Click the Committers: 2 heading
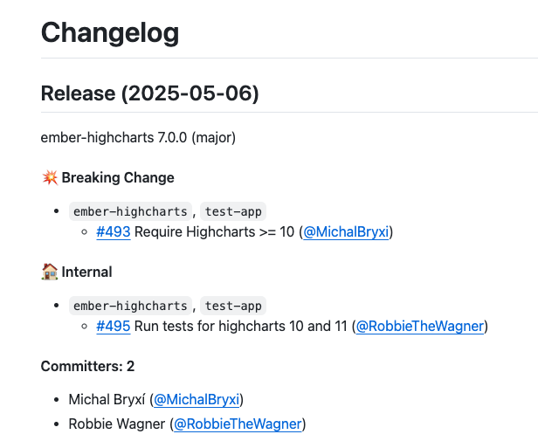Screen dimensions: 538x448 [87, 367]
